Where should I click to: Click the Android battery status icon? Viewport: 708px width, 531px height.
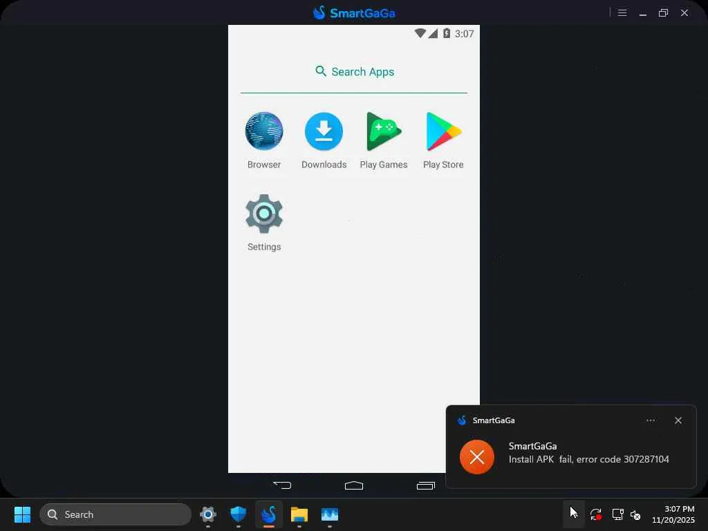point(447,33)
